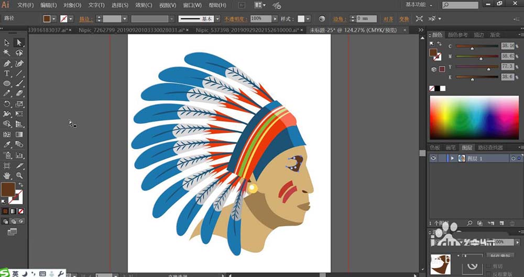Select the Magic Wand tool
Viewport: 524px width, 277px height.
click(x=7, y=53)
